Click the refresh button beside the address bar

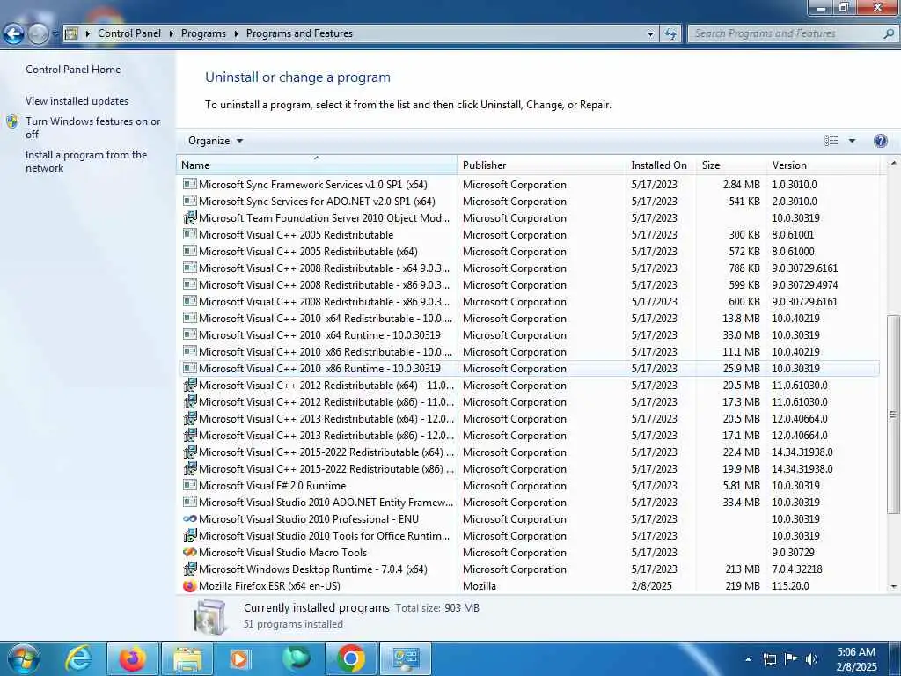[x=670, y=34]
